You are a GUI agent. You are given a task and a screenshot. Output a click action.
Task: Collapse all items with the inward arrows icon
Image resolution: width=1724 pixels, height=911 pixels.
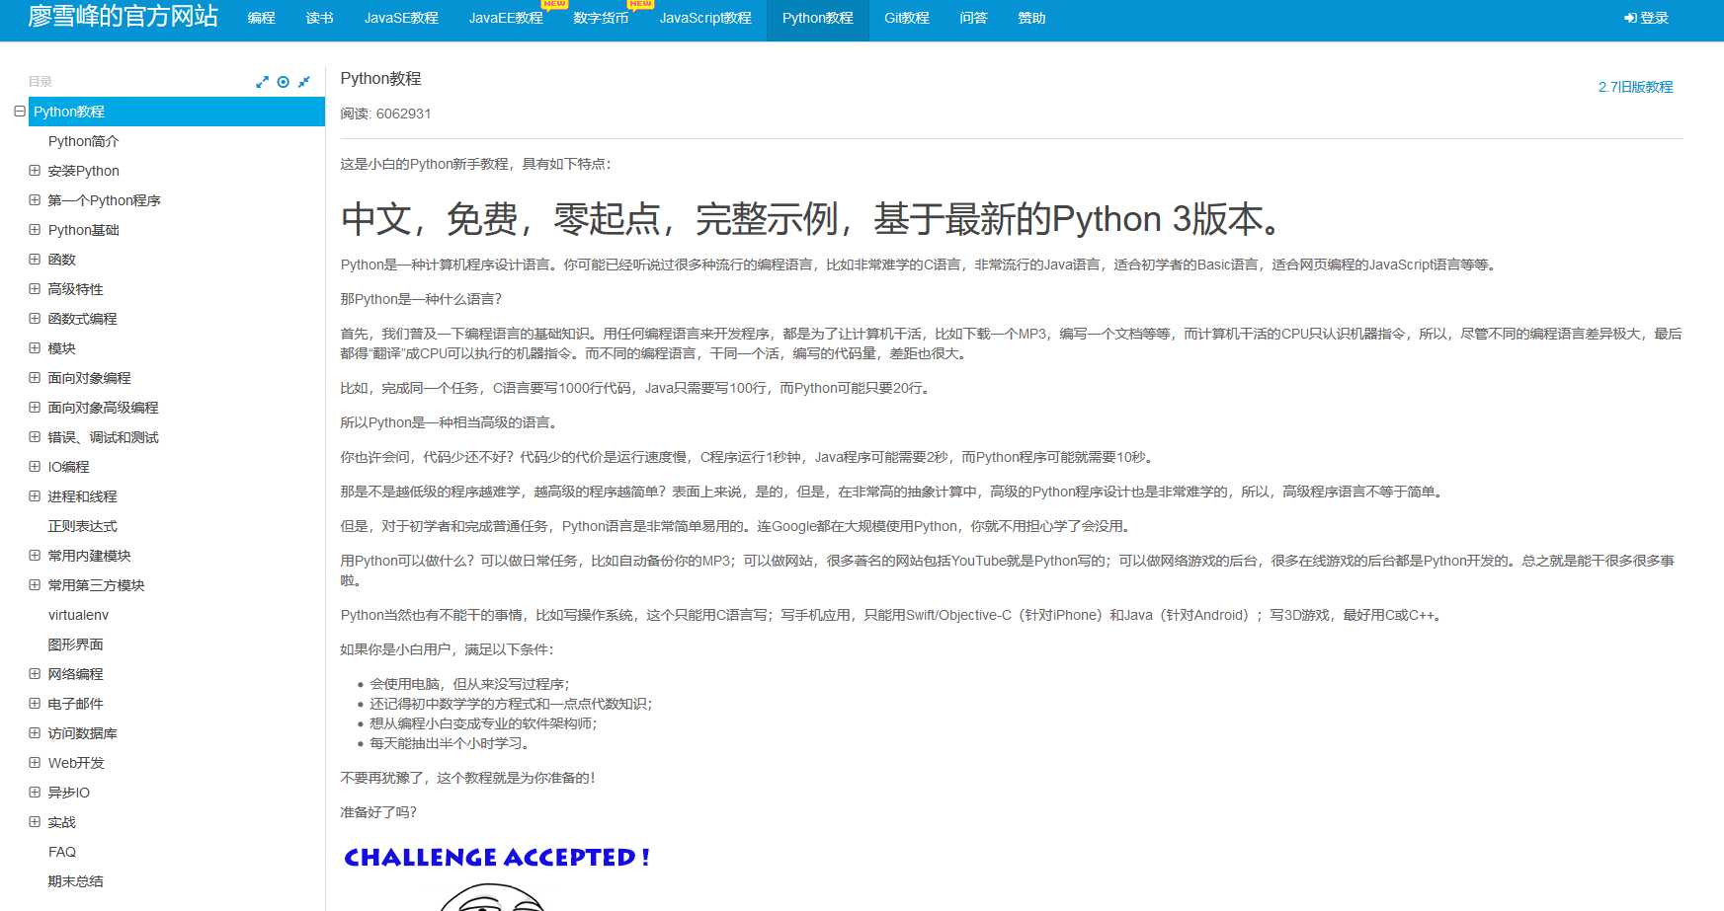tap(304, 82)
